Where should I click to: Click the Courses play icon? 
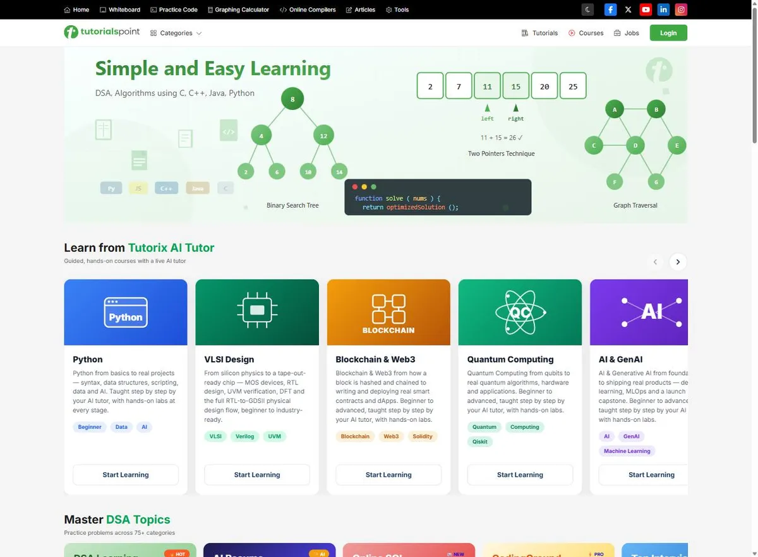[x=572, y=33]
